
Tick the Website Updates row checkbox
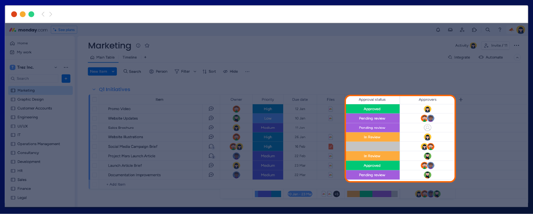click(95, 118)
